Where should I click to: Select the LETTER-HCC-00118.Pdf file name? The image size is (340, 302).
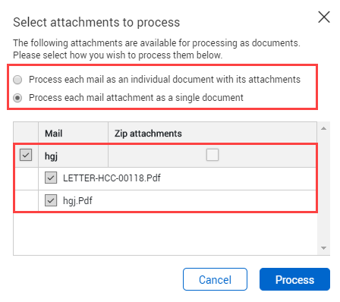click(112, 178)
